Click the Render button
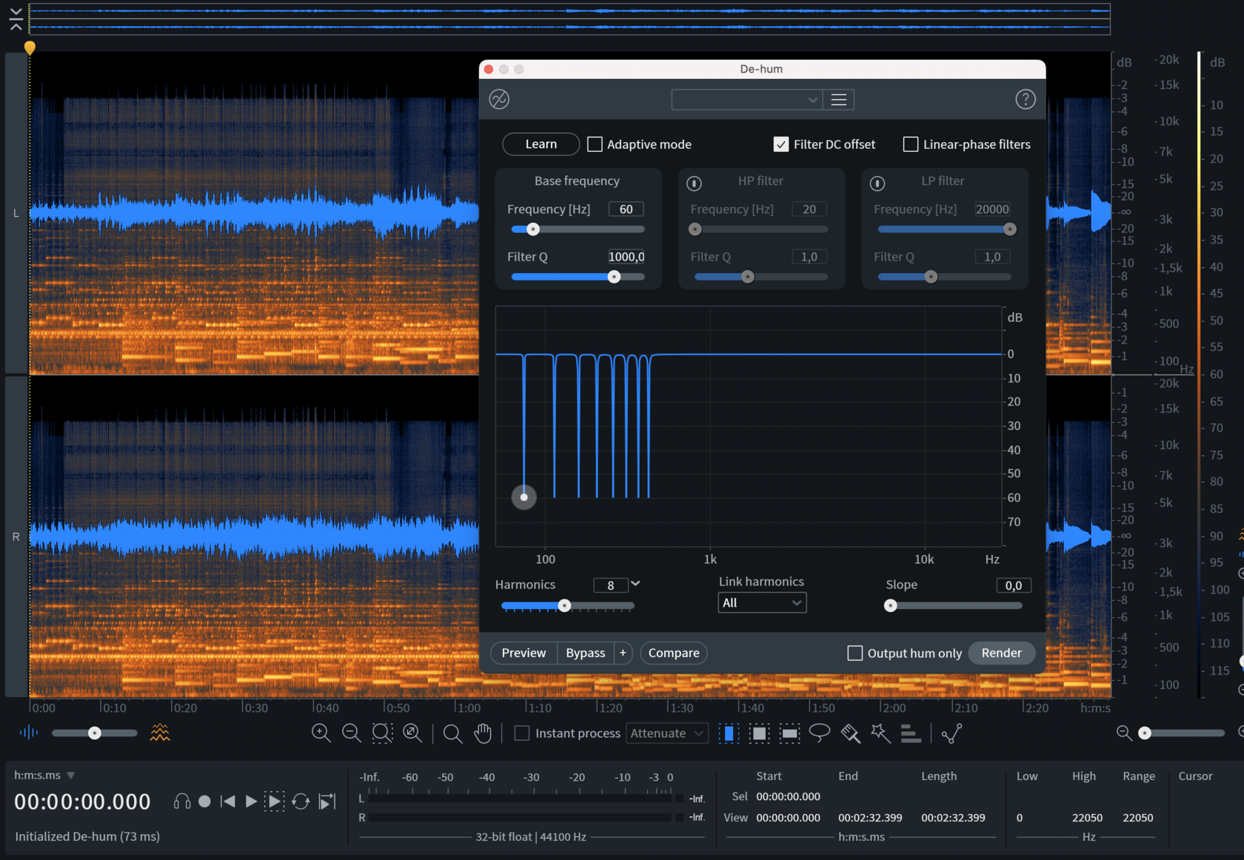Image resolution: width=1244 pixels, height=860 pixels. point(1001,653)
